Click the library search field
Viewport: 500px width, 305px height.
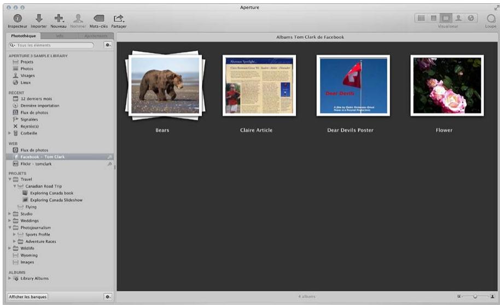tap(51, 45)
